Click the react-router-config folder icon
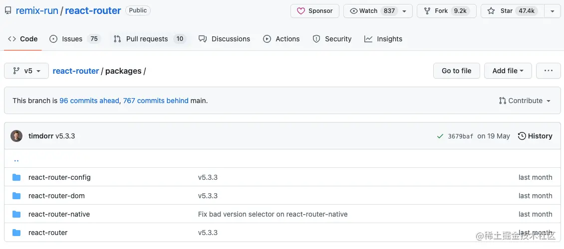 tap(16, 177)
